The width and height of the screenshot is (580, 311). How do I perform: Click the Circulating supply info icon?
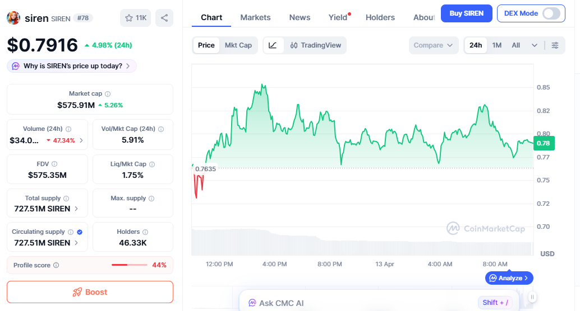click(71, 232)
